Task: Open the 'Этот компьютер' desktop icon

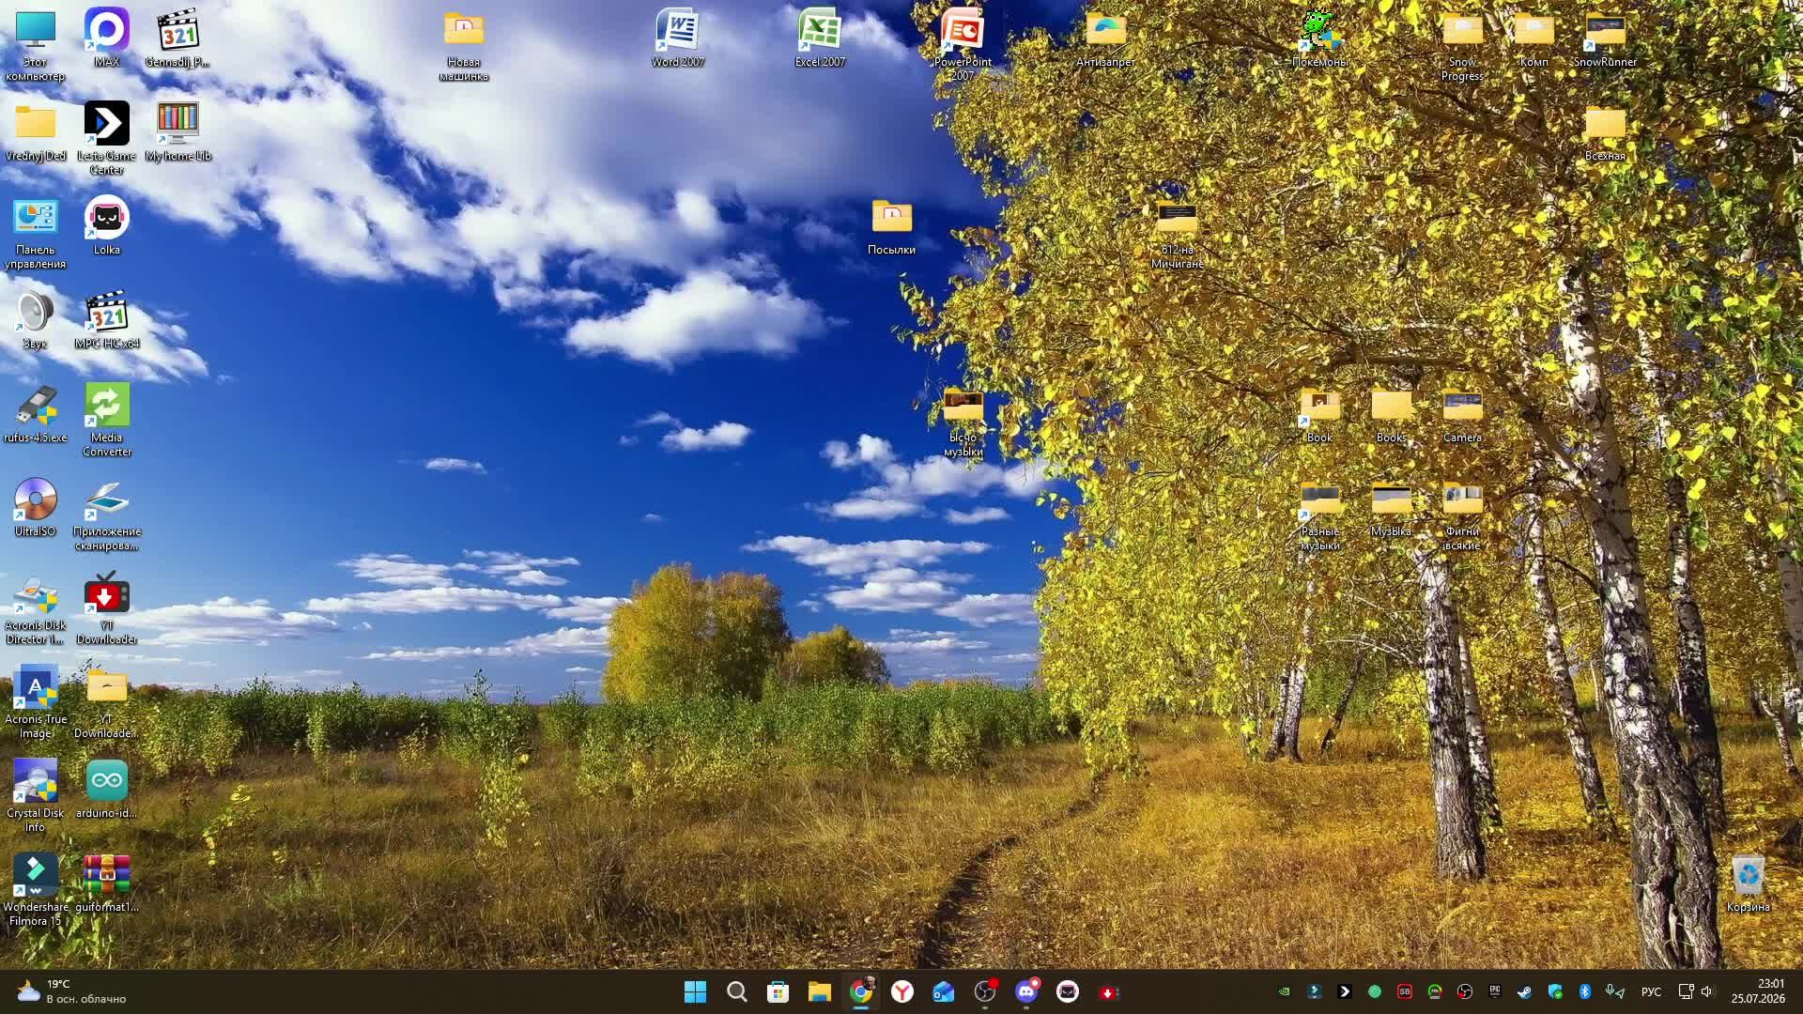Action: [x=36, y=45]
